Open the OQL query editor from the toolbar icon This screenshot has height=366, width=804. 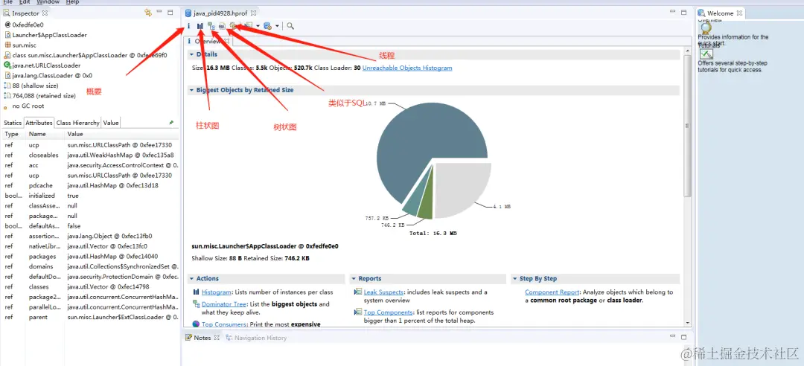click(x=222, y=25)
